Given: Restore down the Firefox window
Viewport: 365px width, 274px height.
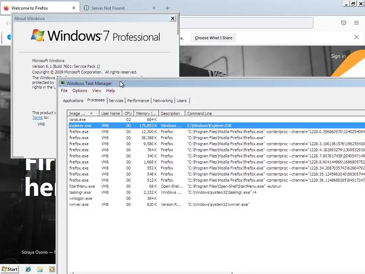Looking at the screenshot, I should tap(353, 4).
